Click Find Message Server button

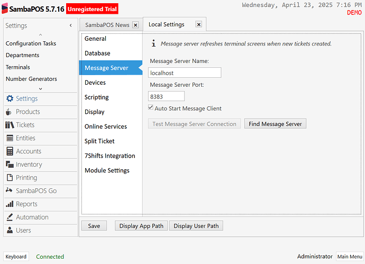pyautogui.click(x=275, y=124)
